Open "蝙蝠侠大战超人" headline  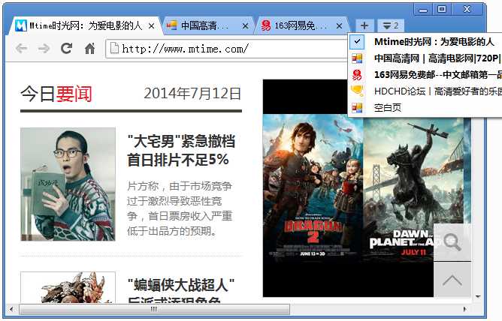(x=181, y=292)
